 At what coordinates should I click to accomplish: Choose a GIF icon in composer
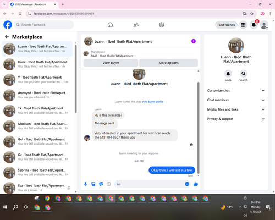pyautogui.click(x=109, y=184)
